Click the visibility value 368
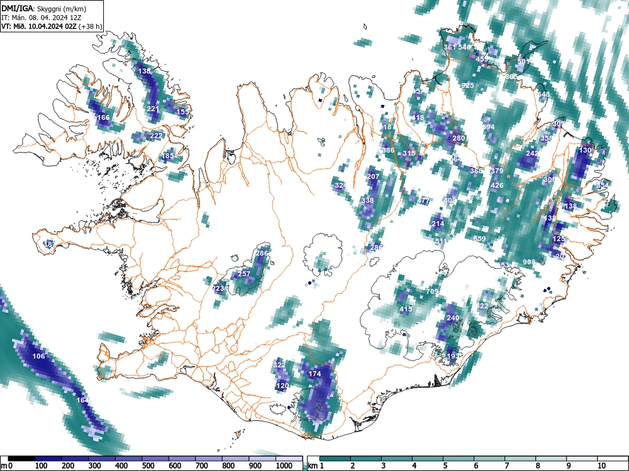This screenshot has height=471, width=629. click(x=476, y=171)
